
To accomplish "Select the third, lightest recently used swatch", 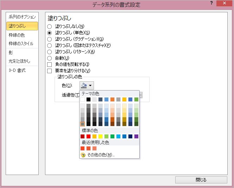I will pos(94,148).
